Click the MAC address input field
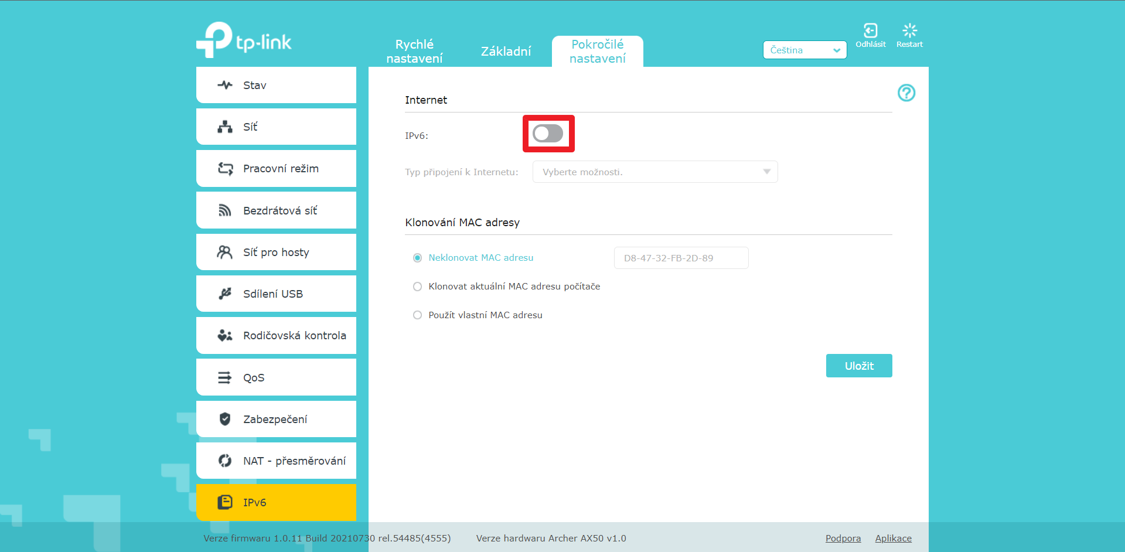This screenshot has width=1125, height=552. [681, 258]
